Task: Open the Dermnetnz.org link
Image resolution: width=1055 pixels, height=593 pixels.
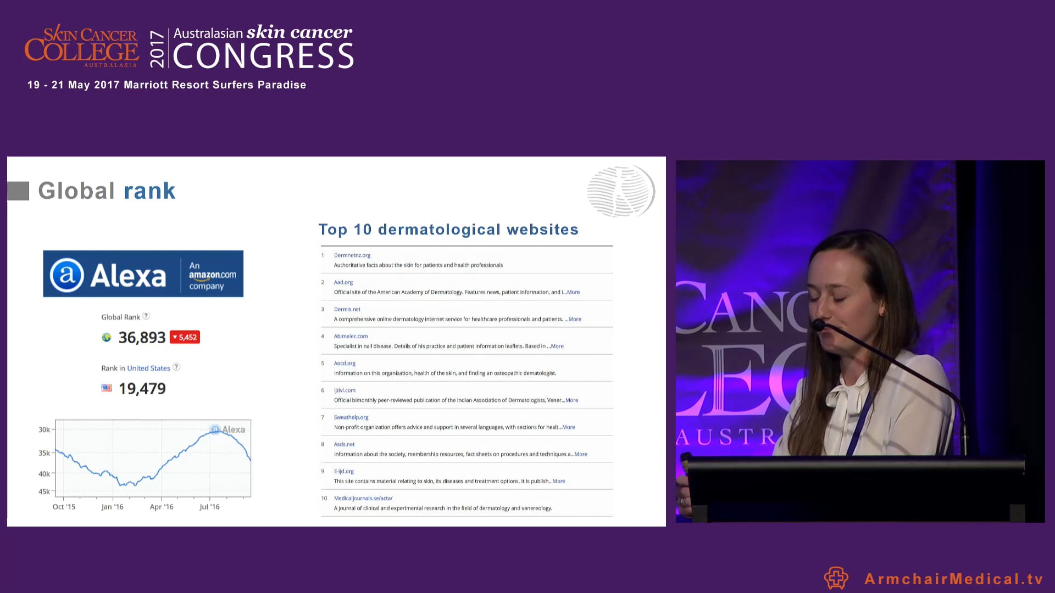Action: pos(352,255)
